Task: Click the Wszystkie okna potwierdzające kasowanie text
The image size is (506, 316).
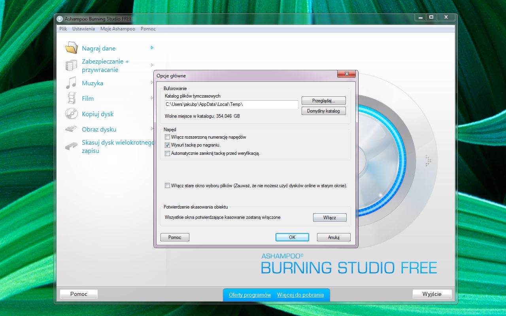Action: [223, 217]
